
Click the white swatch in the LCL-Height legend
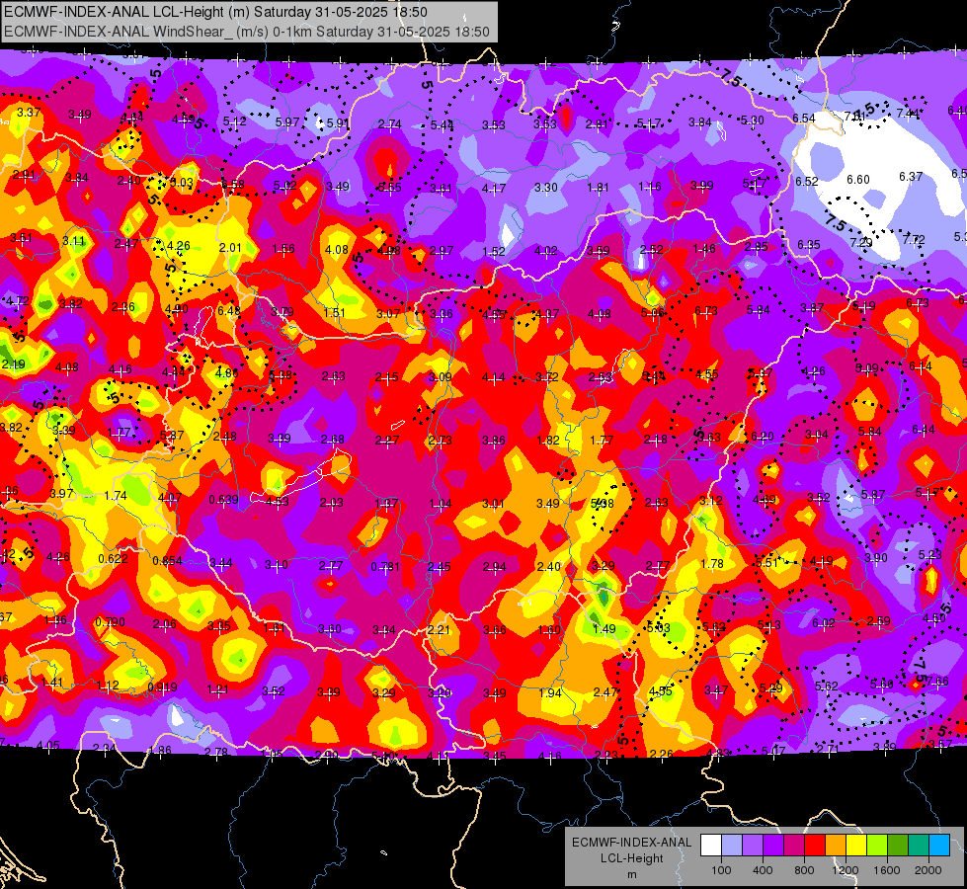pyautogui.click(x=711, y=846)
